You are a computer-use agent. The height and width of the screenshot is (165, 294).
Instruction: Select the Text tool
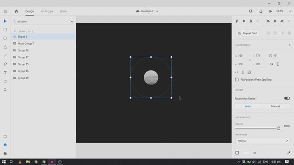click(5, 72)
